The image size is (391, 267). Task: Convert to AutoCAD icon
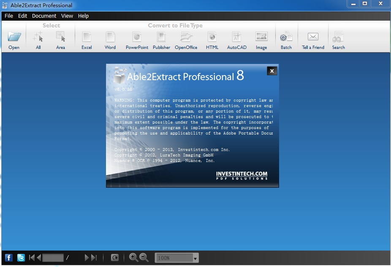tap(236, 37)
